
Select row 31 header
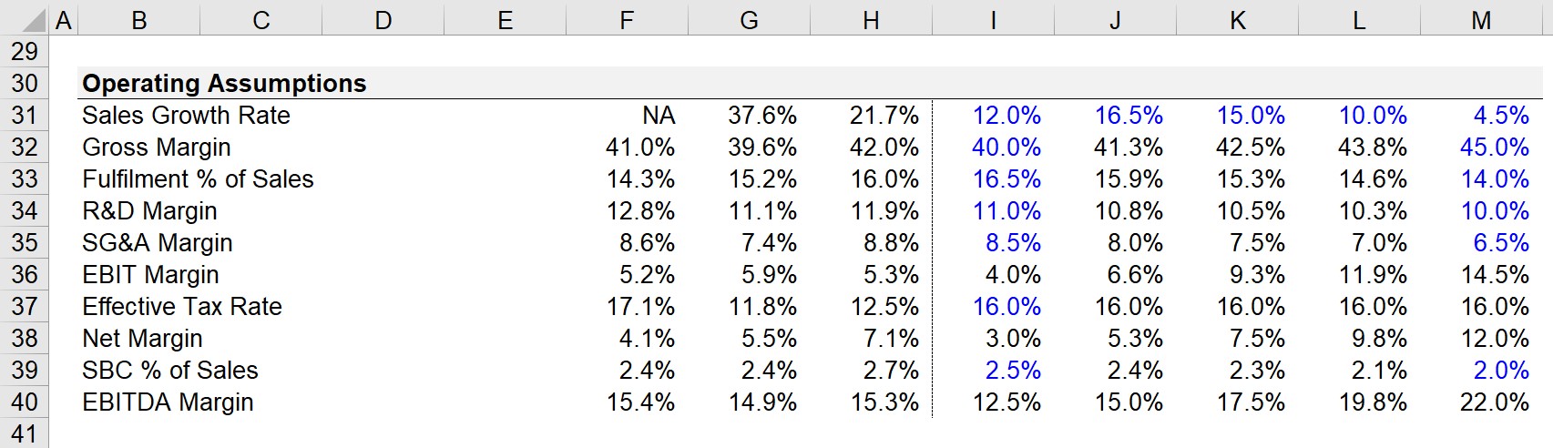tap(25, 116)
